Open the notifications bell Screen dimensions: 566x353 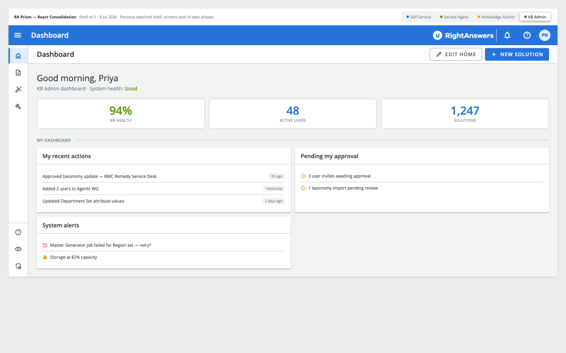tap(507, 35)
